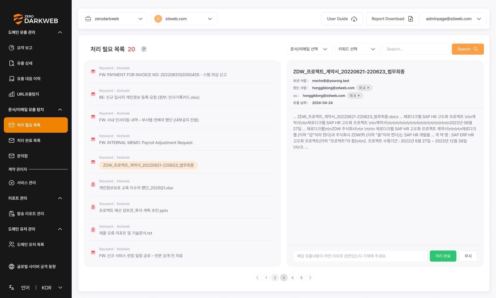Open the zdweb.com domain dropdown
496x298 pixels.
[184, 19]
